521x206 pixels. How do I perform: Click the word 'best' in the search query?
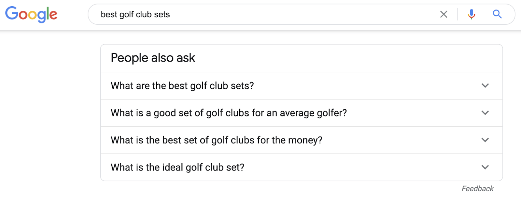[x=109, y=15]
